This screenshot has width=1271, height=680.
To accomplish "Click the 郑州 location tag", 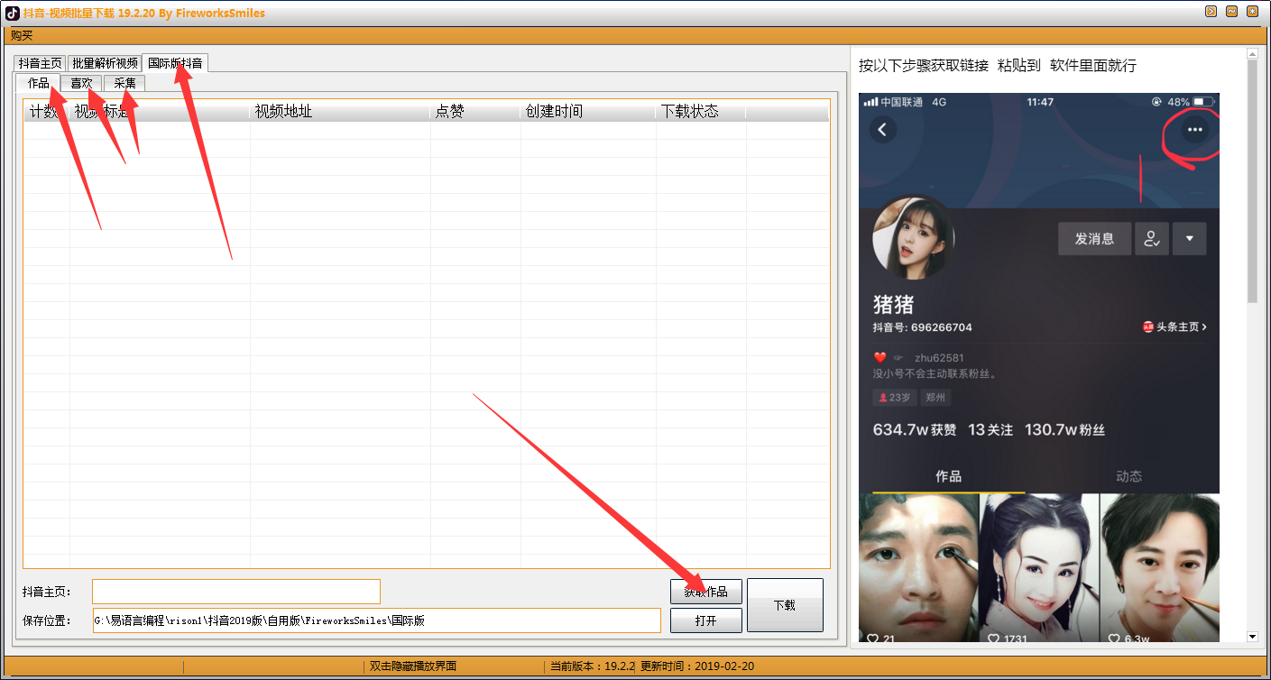I will click(x=935, y=397).
